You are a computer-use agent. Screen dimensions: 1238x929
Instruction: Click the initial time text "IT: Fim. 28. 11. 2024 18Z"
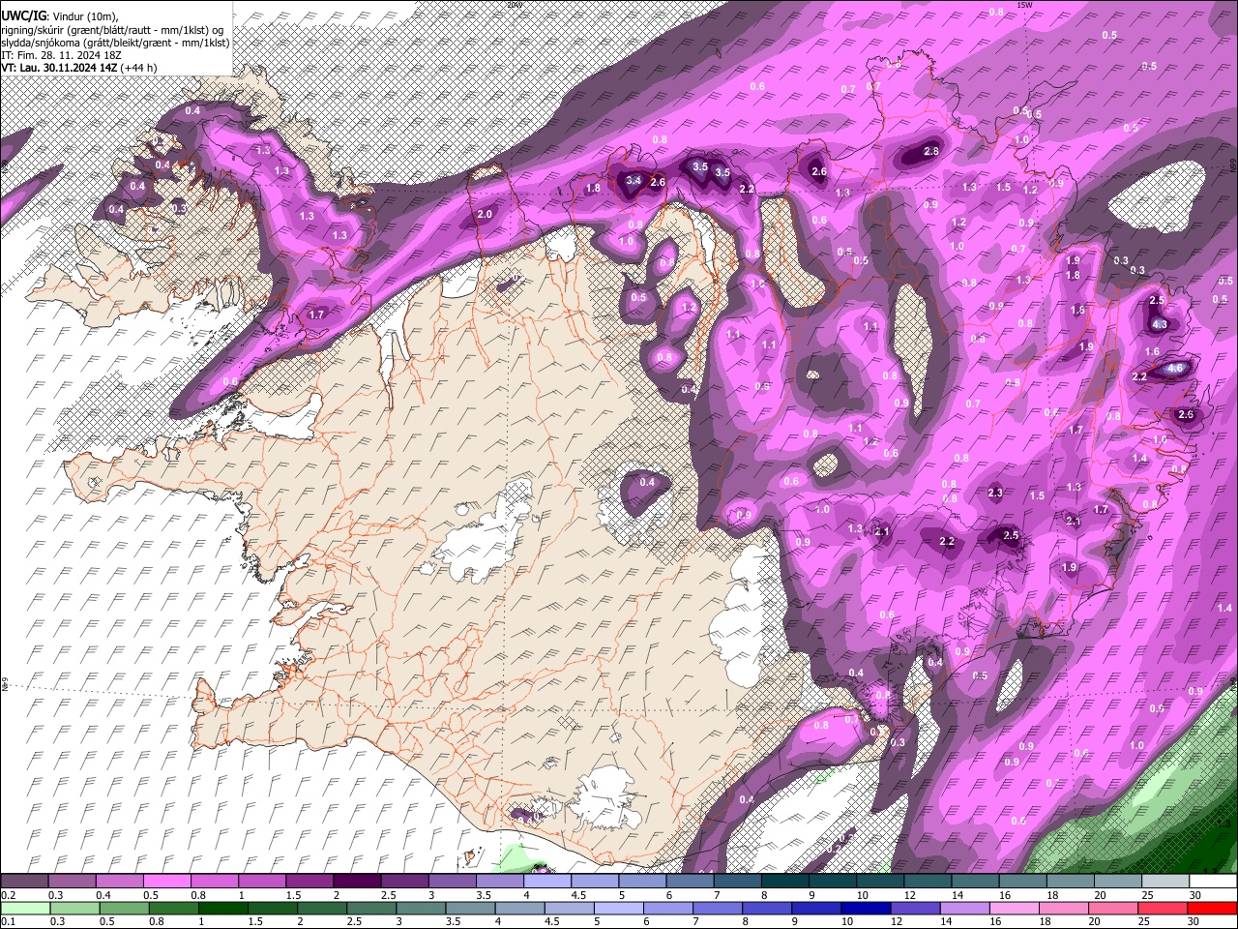[x=61, y=54]
